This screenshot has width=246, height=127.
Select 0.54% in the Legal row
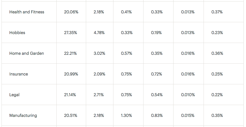click(157, 95)
